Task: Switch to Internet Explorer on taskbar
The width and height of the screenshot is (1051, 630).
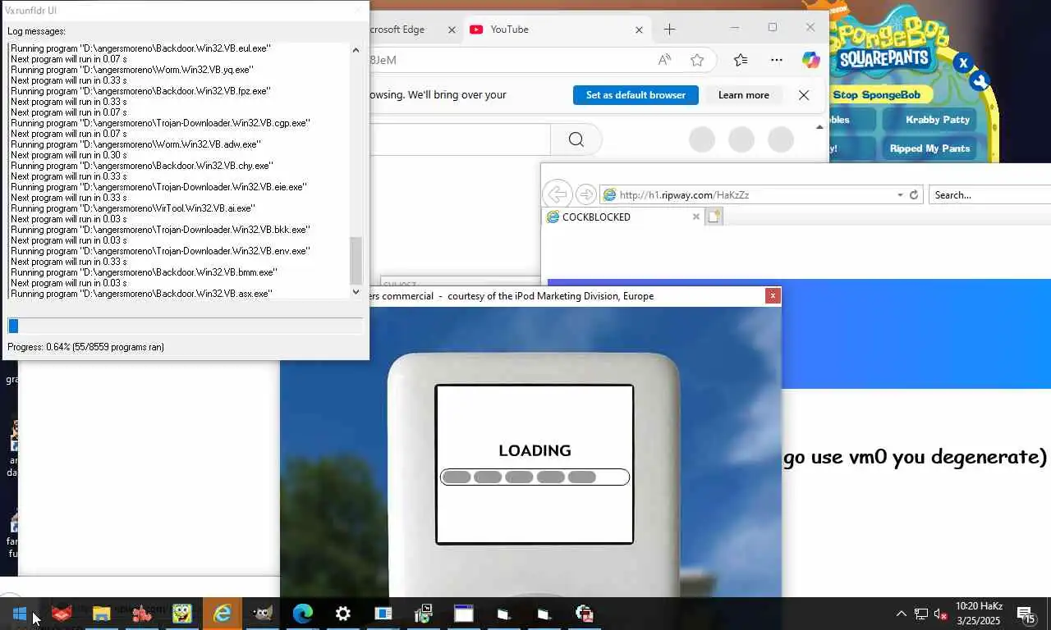Action: 223,614
